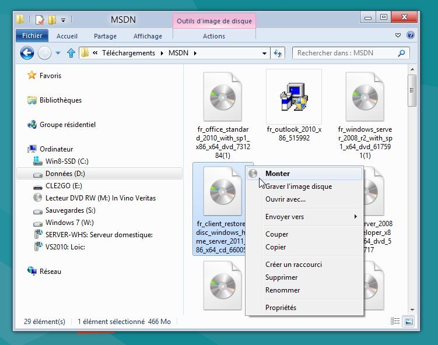The height and width of the screenshot is (345, 438).
Task: Click the Réseau network icon
Action: 32,271
